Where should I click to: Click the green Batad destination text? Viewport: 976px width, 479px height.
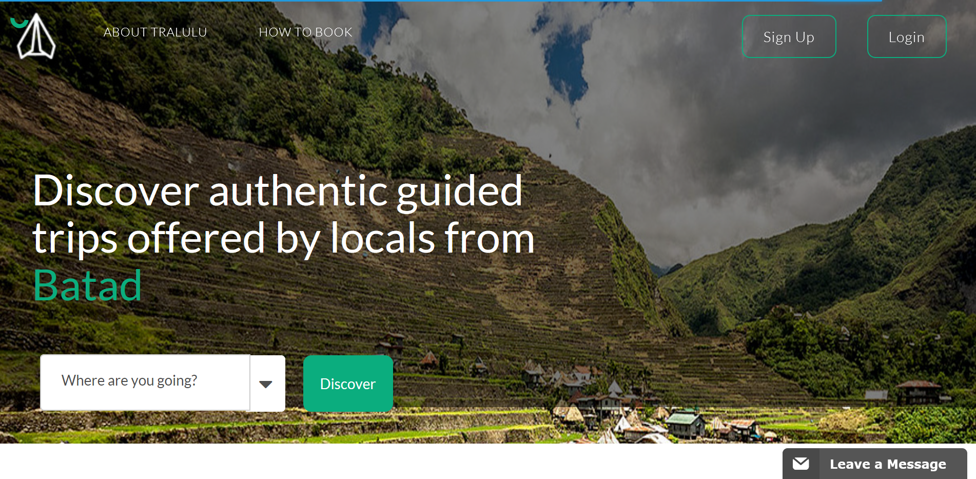click(87, 285)
